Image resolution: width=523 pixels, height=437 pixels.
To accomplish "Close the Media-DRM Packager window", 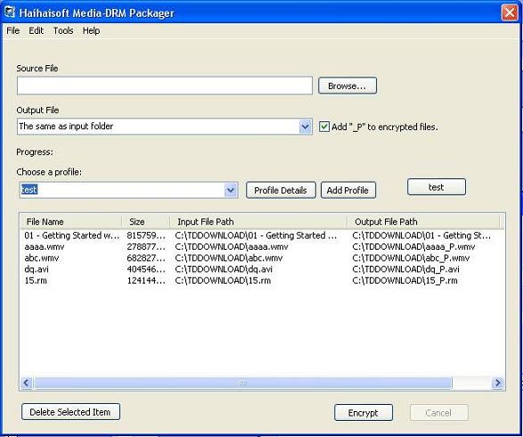I will coord(510,12).
